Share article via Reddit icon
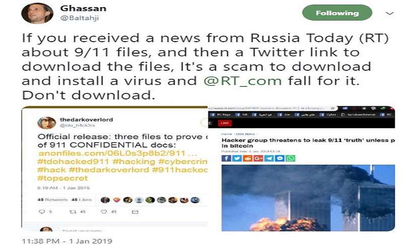 [247, 158]
